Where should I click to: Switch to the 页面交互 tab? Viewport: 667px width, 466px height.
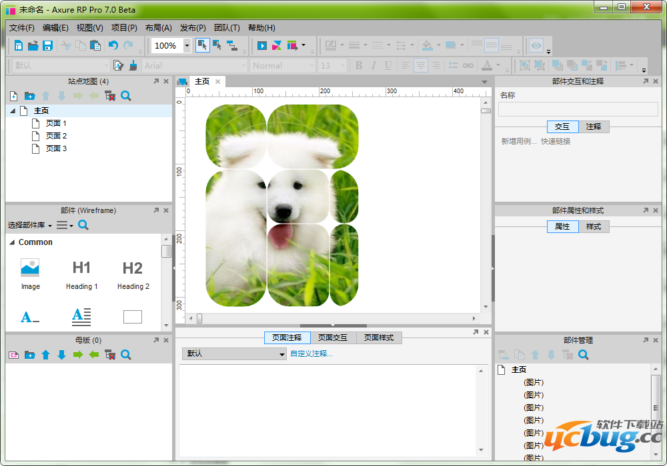pos(333,338)
